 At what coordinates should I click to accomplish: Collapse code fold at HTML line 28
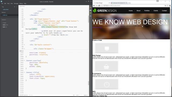[24, 23]
